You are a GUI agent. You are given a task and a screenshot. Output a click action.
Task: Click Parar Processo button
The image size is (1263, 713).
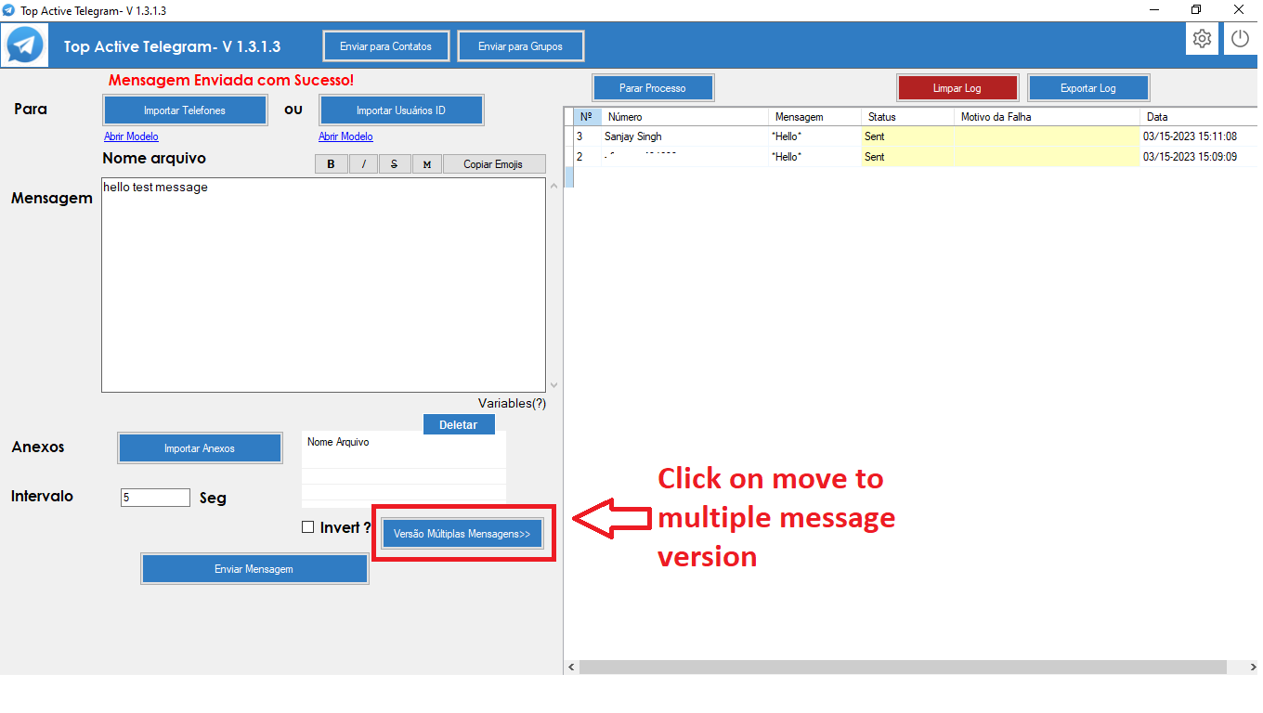click(653, 88)
